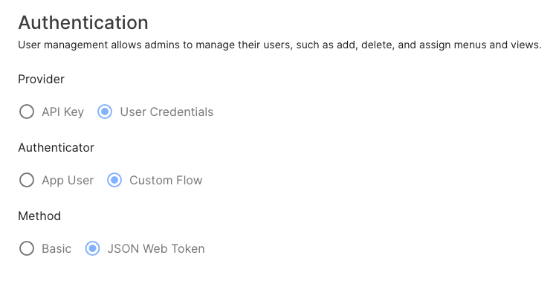Click the 'JSON Web Token' label text

[x=156, y=249]
